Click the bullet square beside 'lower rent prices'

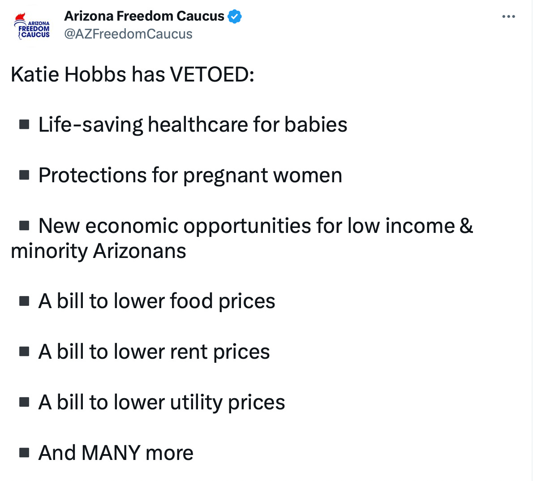(24, 351)
